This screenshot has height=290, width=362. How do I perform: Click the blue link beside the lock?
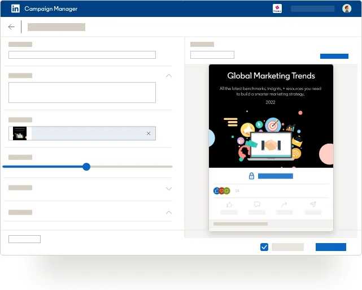point(276,176)
